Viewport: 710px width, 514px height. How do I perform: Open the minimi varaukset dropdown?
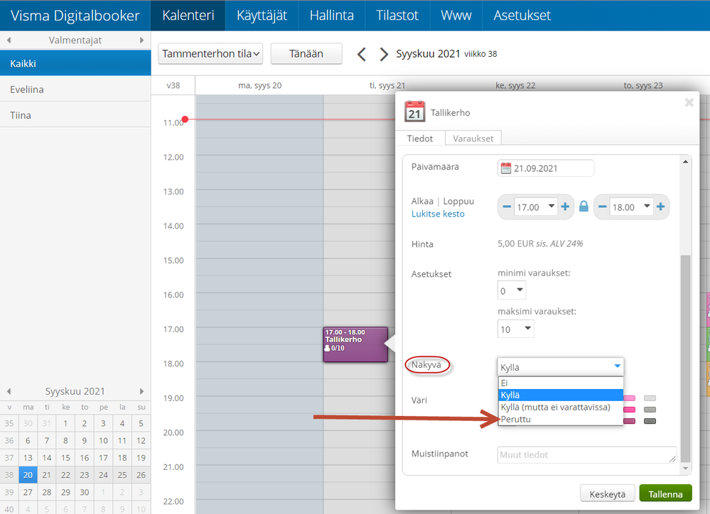512,290
